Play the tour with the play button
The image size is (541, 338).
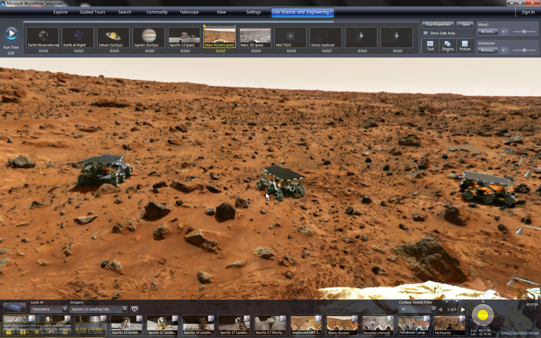[12, 33]
